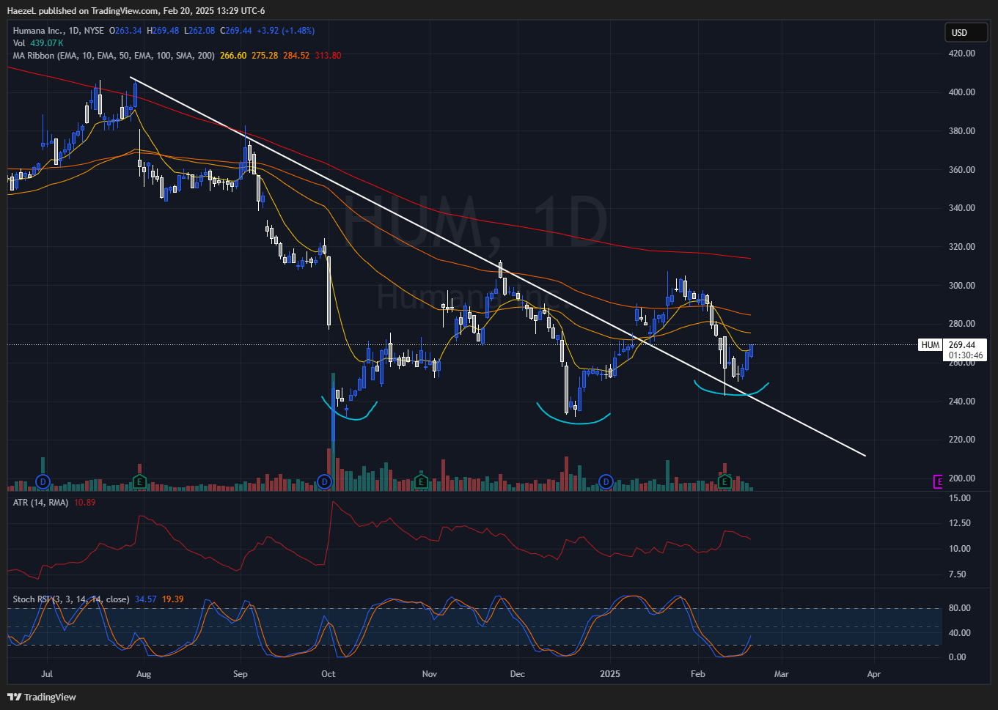Click the Stoch RSI 40.00 scale label
The width and height of the screenshot is (998, 710).
tap(959, 633)
